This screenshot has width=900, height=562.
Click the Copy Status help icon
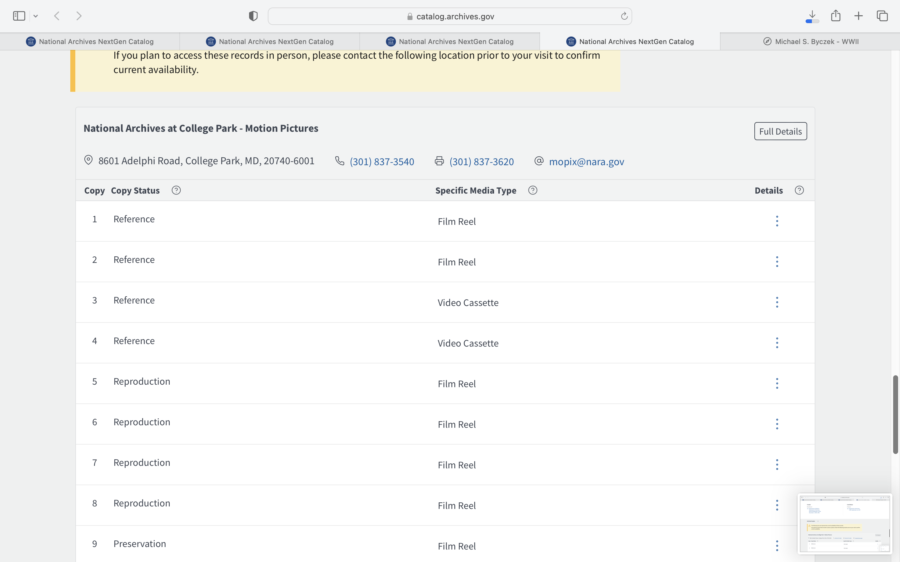click(x=176, y=190)
